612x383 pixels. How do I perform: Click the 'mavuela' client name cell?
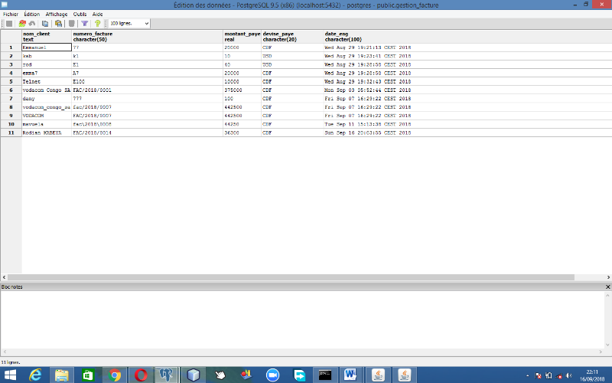47,124
